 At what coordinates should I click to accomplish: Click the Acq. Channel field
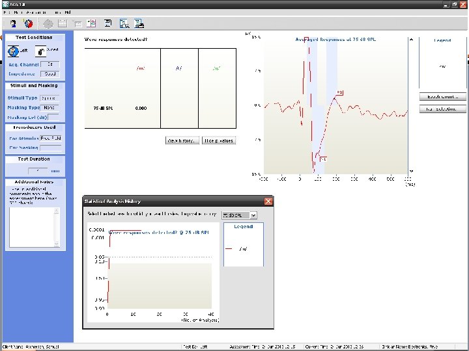50,64
